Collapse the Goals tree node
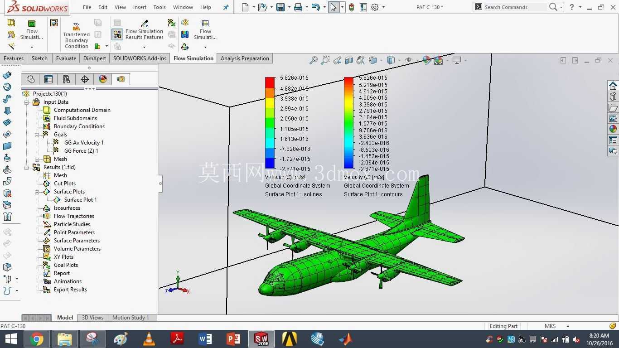The height and width of the screenshot is (348, 619). [37, 135]
